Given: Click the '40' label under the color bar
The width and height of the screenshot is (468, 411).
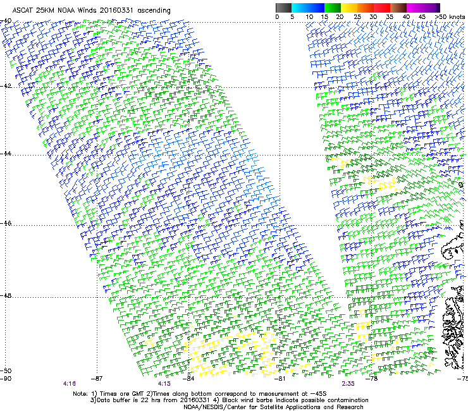Looking at the screenshot, I should coord(406,16).
